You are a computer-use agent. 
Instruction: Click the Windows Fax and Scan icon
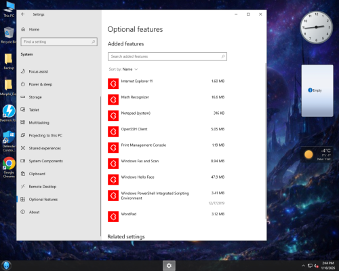(113, 164)
